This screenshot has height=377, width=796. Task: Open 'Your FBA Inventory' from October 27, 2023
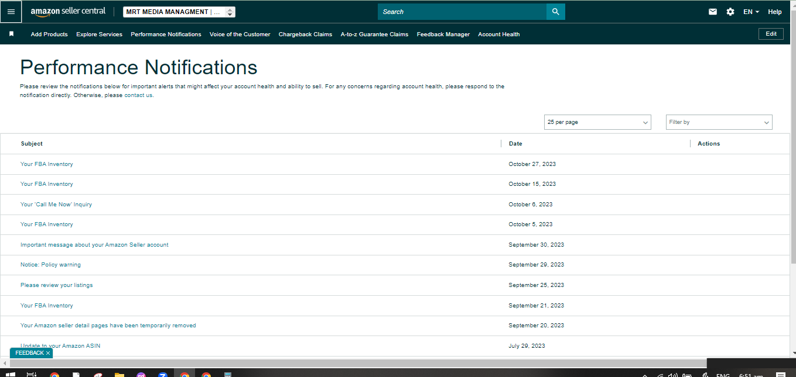[47, 164]
